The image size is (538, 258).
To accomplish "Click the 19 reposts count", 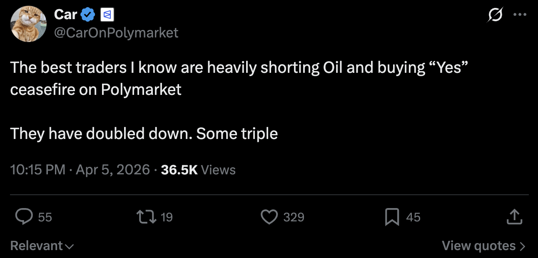I will tap(167, 217).
